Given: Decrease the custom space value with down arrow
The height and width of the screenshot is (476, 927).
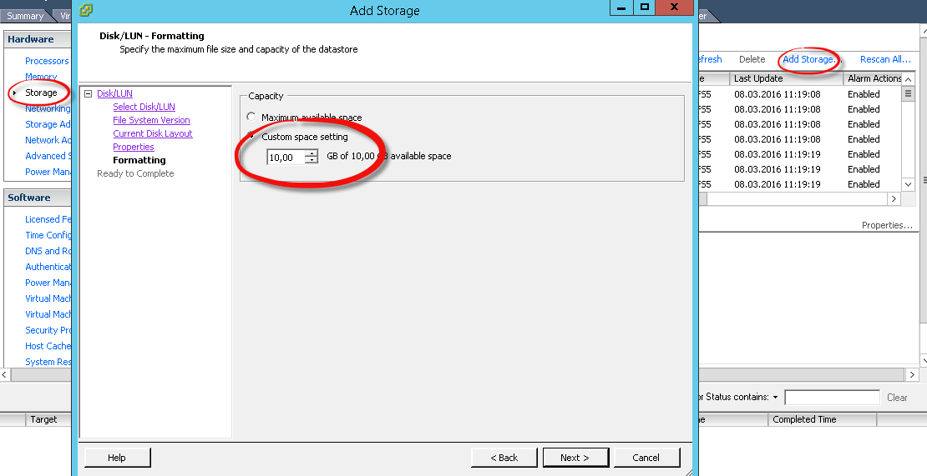Looking at the screenshot, I should 311,160.
